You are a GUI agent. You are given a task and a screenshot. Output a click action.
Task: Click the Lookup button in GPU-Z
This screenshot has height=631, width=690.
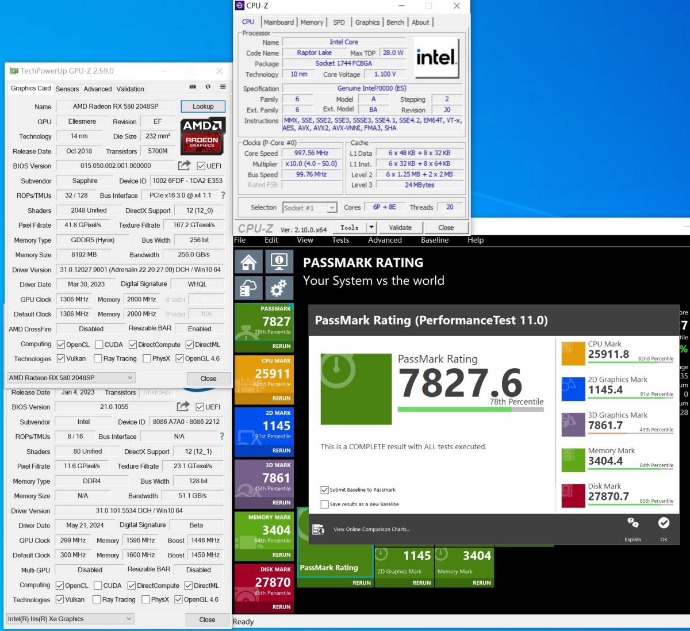pos(203,106)
